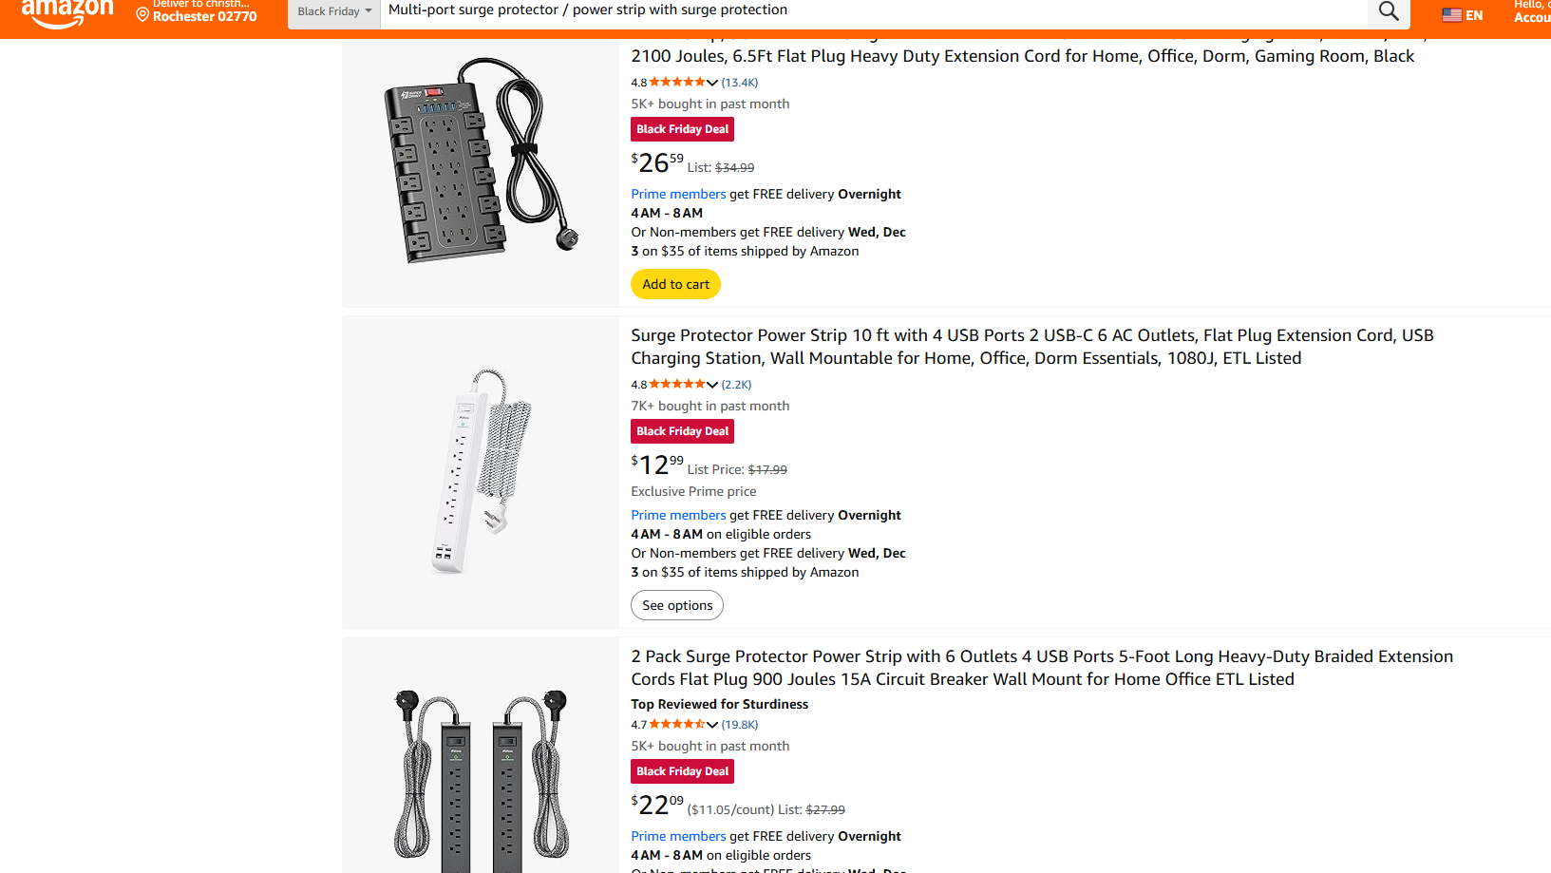Add the $26.59 surge protector to cart
The width and height of the screenshot is (1551, 873).
point(675,284)
